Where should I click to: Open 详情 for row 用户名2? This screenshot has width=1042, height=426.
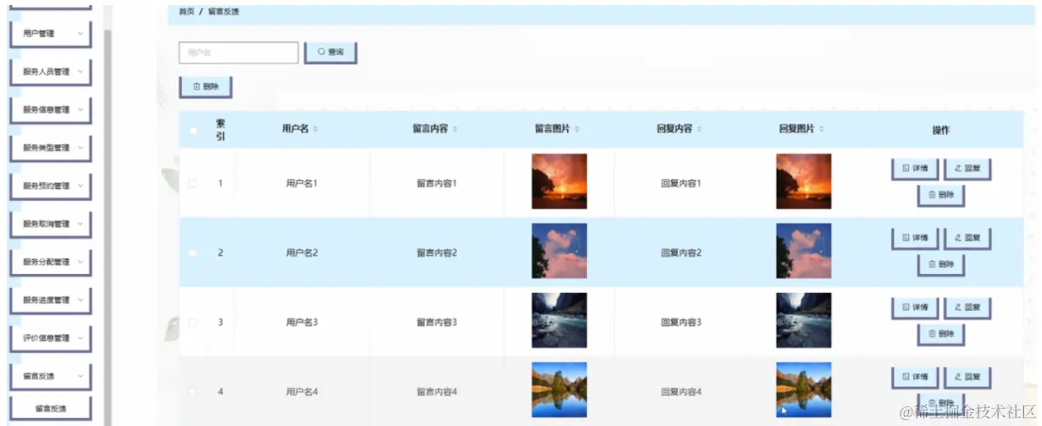click(915, 238)
